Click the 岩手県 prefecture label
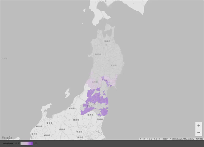Image resolution: width=204 pixels, height=147 pixels. [114, 65]
